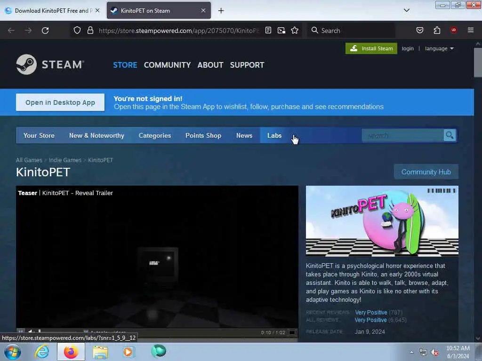Image resolution: width=482 pixels, height=361 pixels.
Task: Close the KinitoPET on Steam tab
Action: 203,10
